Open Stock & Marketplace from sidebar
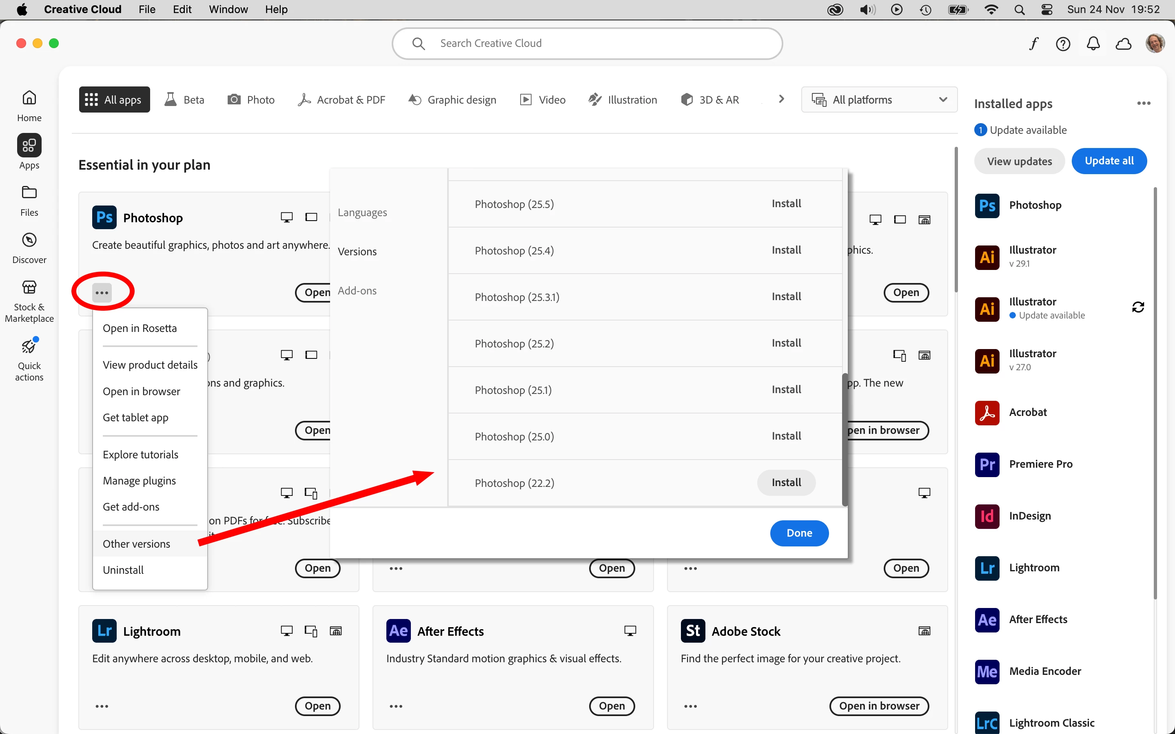 [29, 287]
